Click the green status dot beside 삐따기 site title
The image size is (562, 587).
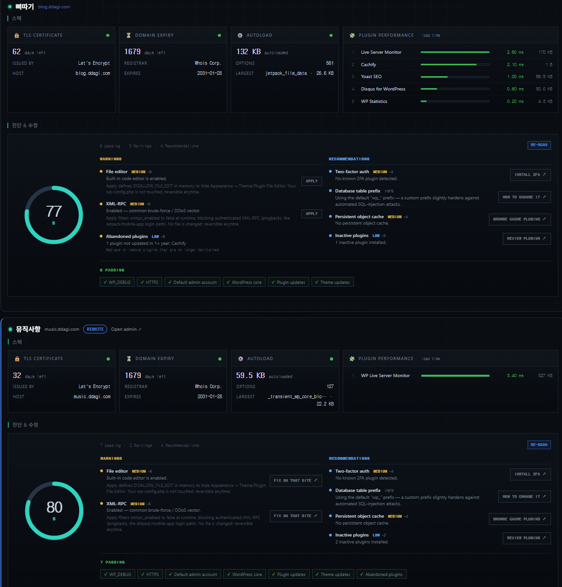pyautogui.click(x=10, y=7)
